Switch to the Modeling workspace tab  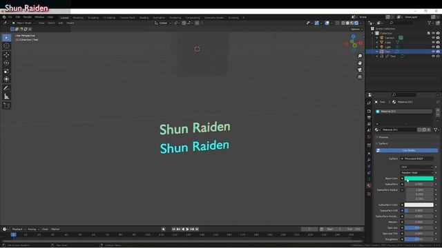tap(78, 18)
